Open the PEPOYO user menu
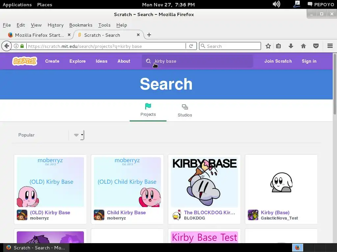 click(x=321, y=5)
